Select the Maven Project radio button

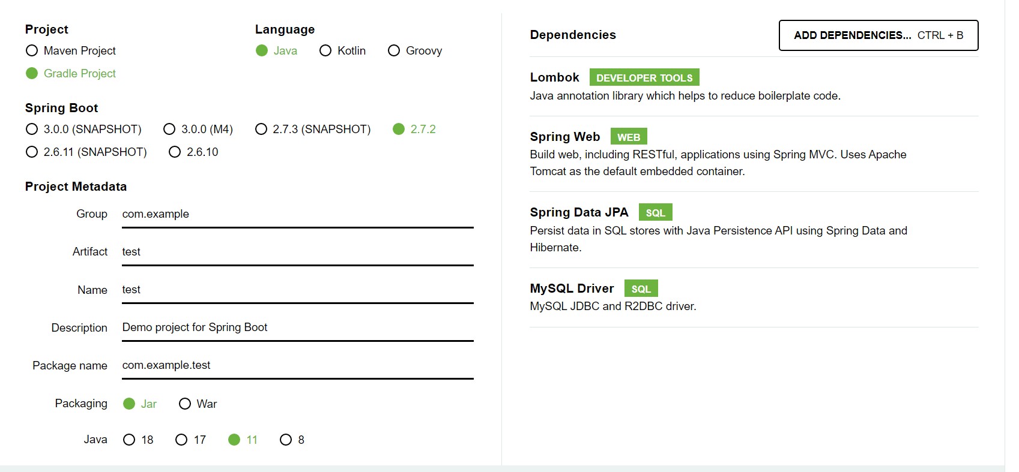pyautogui.click(x=32, y=51)
